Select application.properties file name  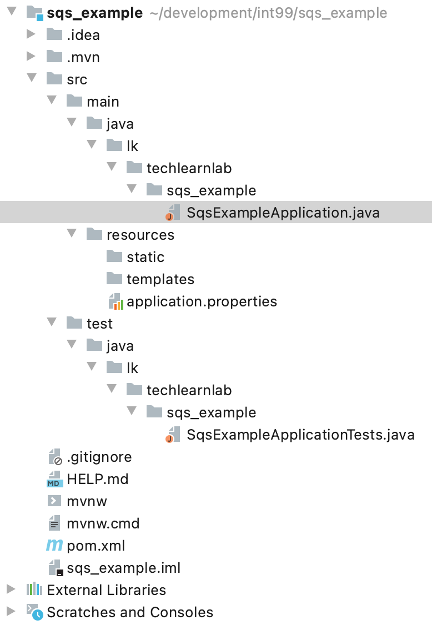(202, 302)
